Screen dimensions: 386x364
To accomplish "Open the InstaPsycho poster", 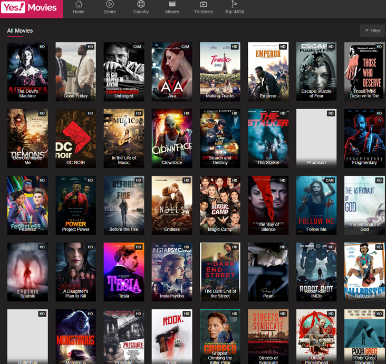I will [x=172, y=272].
